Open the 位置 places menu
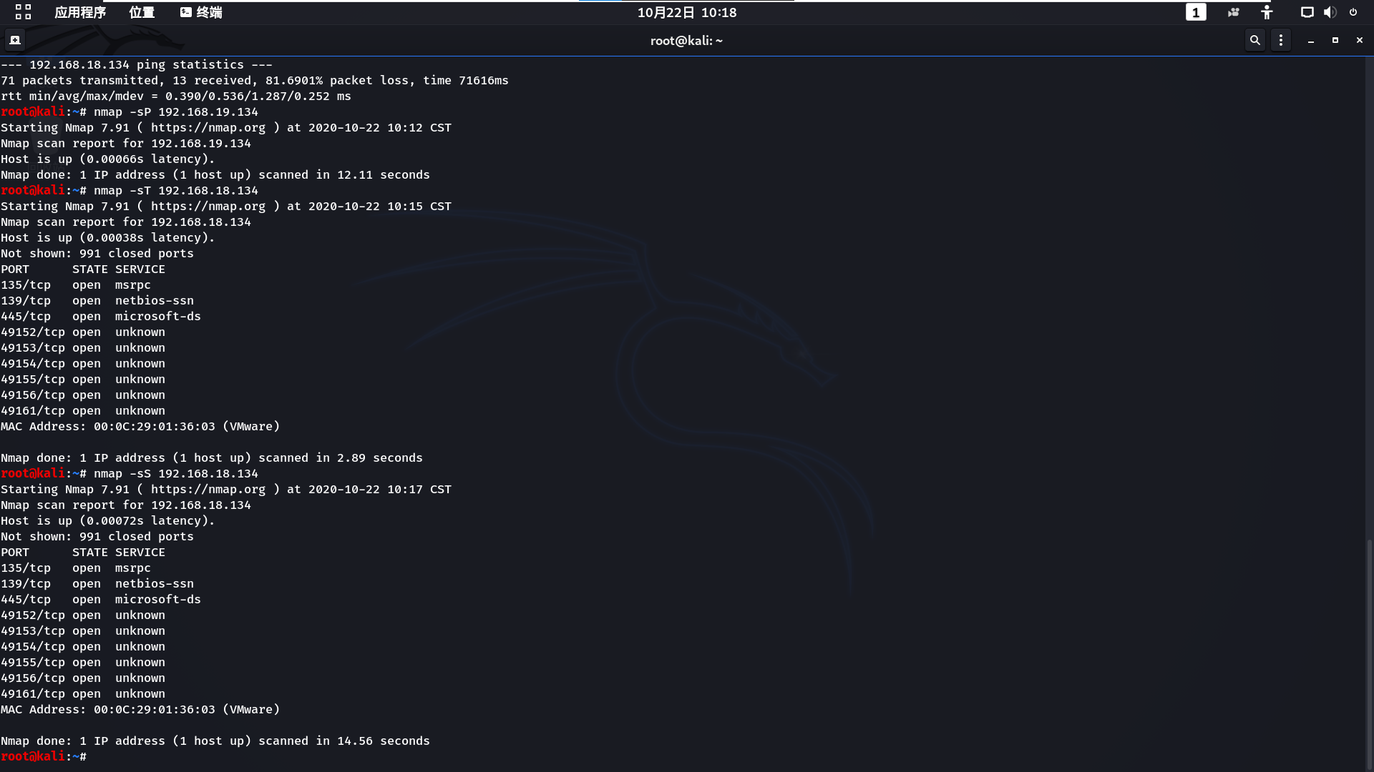The height and width of the screenshot is (772, 1374). click(x=142, y=12)
